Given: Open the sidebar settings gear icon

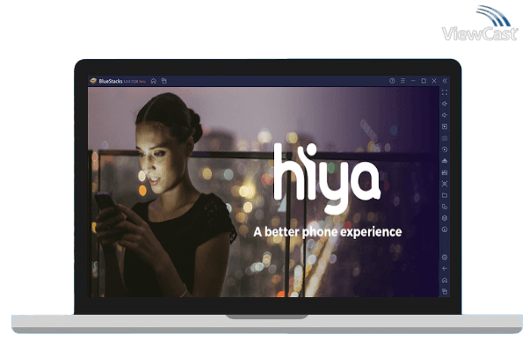Looking at the screenshot, I should [x=445, y=258].
